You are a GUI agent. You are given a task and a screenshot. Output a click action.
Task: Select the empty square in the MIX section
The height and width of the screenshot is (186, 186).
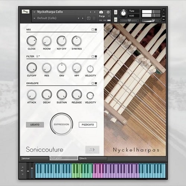click(93, 29)
